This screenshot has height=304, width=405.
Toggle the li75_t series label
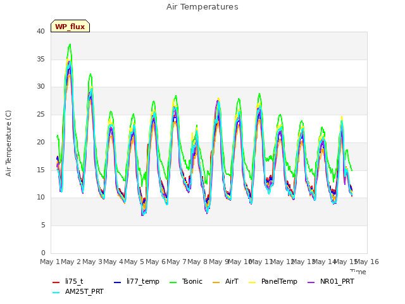pos(74,281)
